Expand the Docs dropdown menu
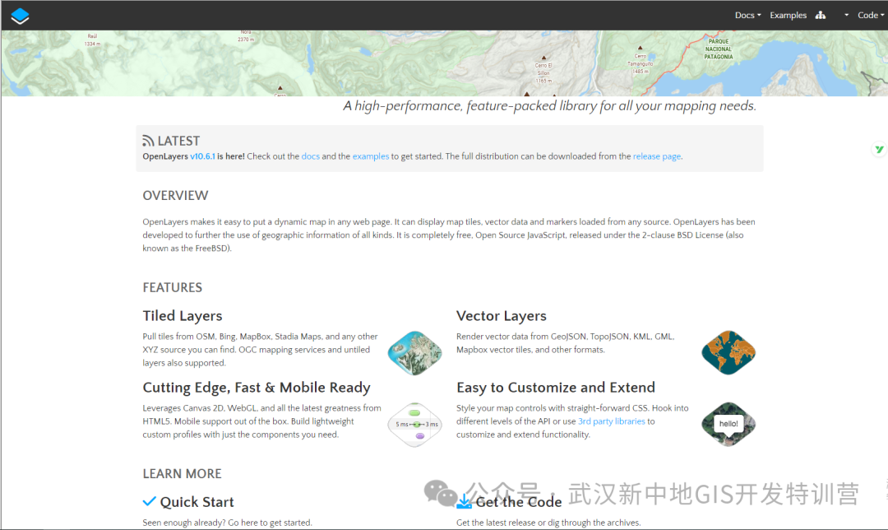The image size is (888, 530). point(747,16)
